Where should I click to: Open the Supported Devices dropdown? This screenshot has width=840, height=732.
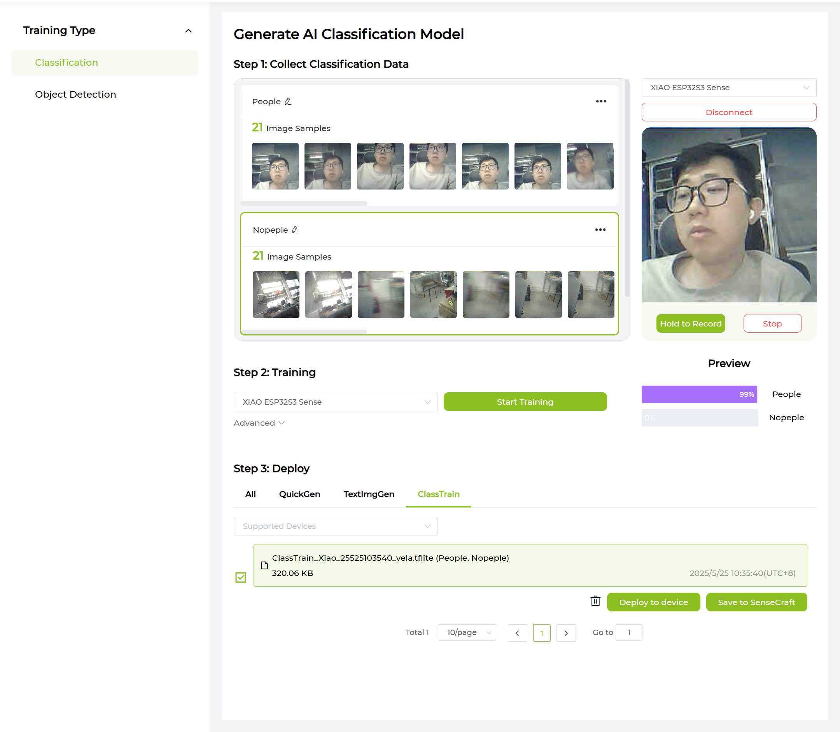click(x=336, y=526)
